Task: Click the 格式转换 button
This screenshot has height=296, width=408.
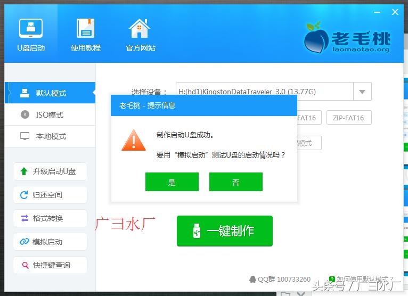Action: pos(50,218)
